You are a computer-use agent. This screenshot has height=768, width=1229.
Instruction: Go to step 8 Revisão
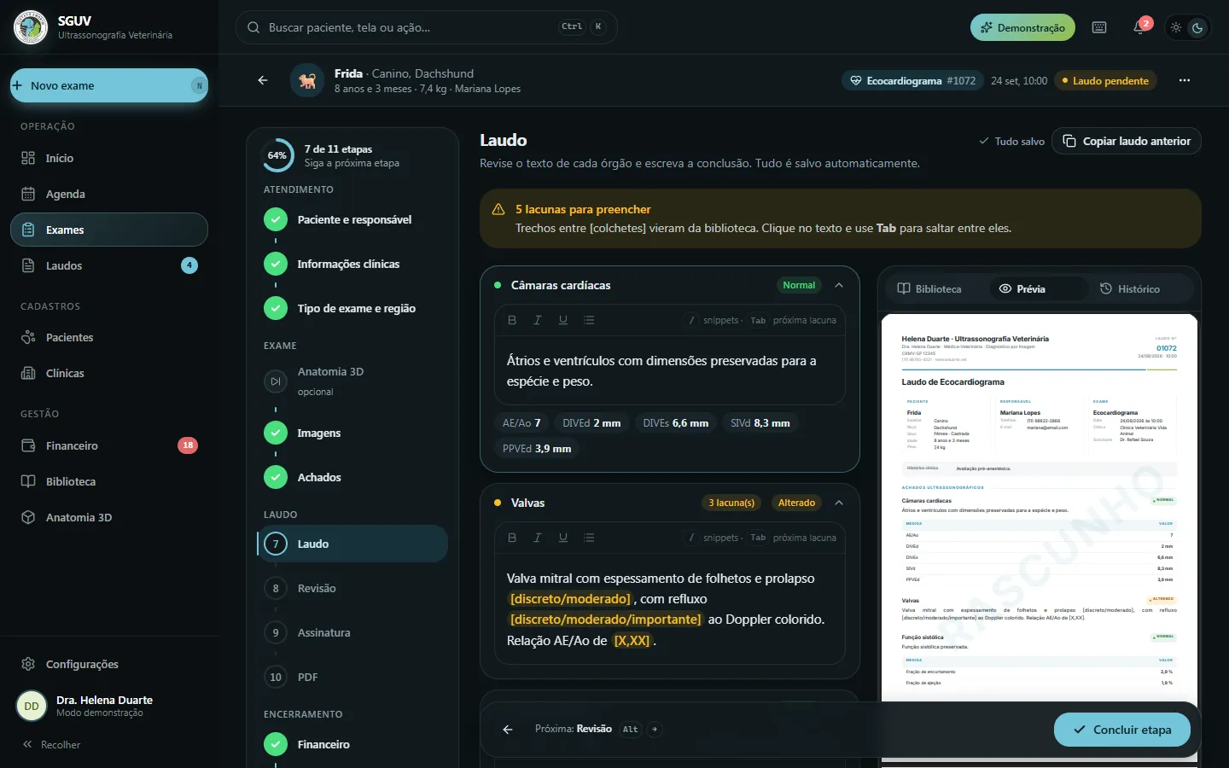(352, 588)
